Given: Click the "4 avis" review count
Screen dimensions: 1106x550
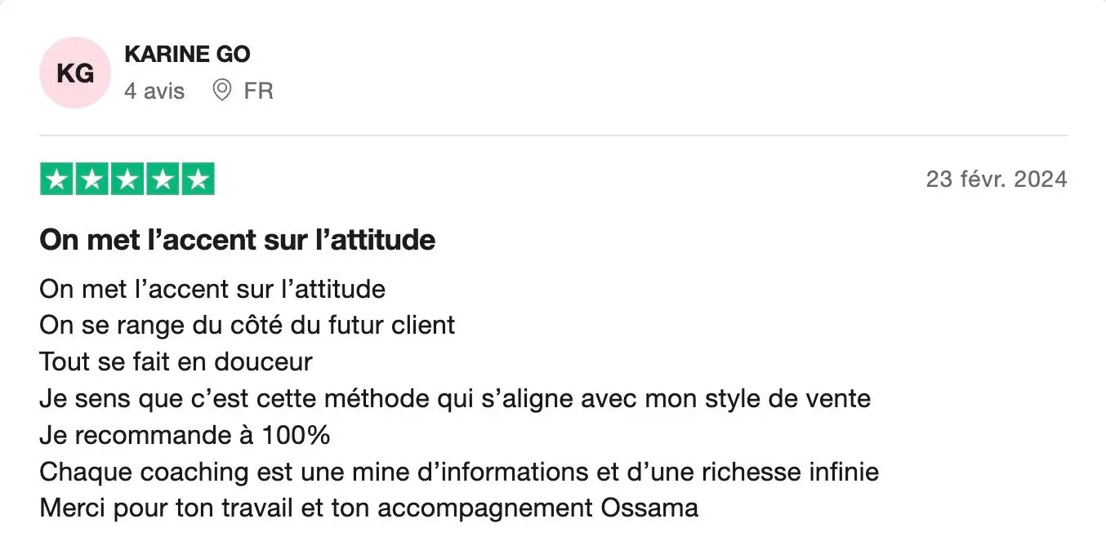Looking at the screenshot, I should point(154,91).
